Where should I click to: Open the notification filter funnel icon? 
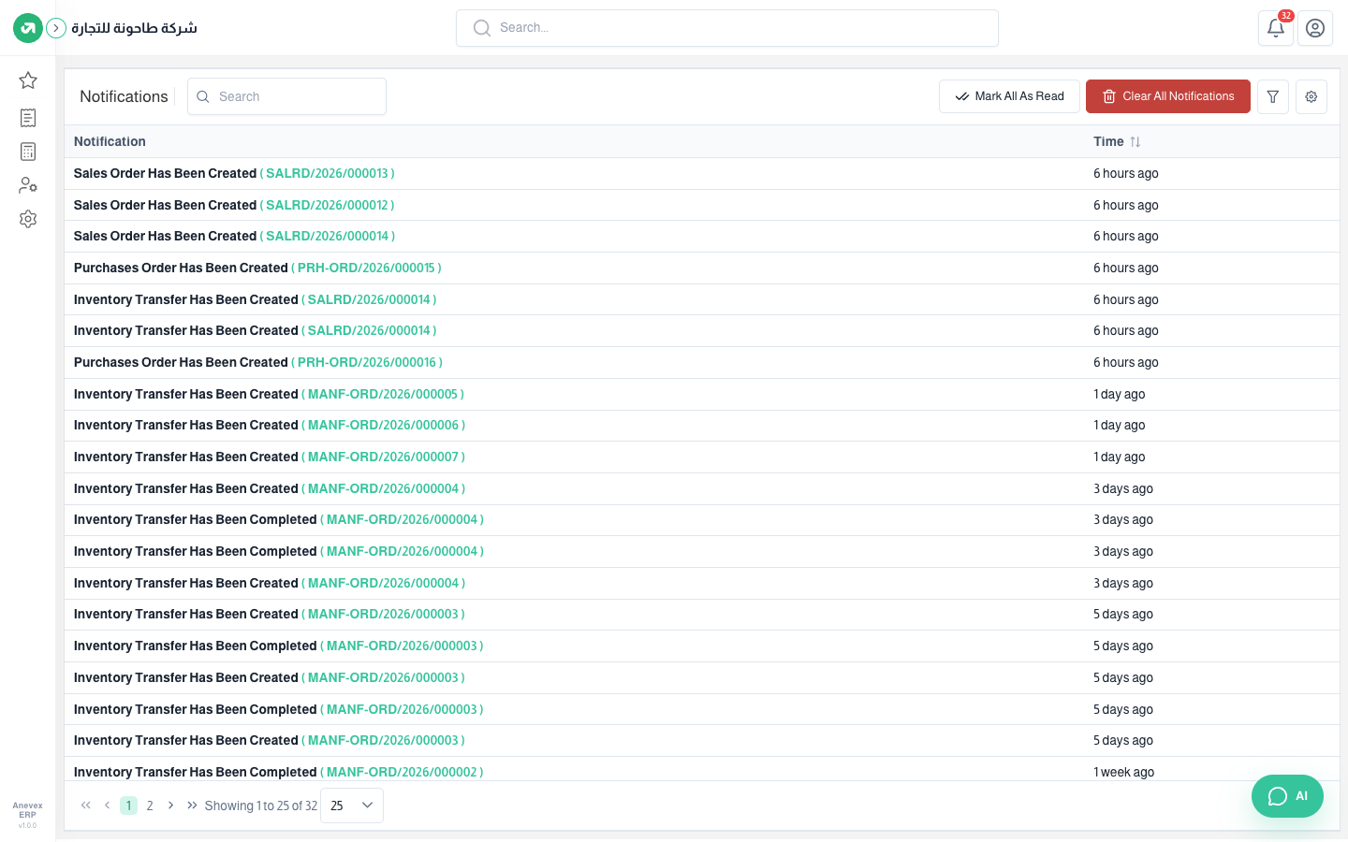click(x=1273, y=96)
